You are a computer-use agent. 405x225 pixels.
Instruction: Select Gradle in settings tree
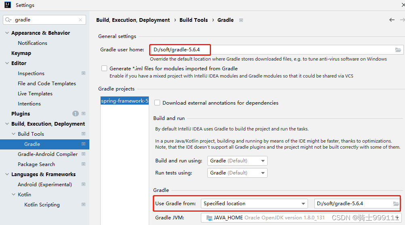(x=45, y=144)
